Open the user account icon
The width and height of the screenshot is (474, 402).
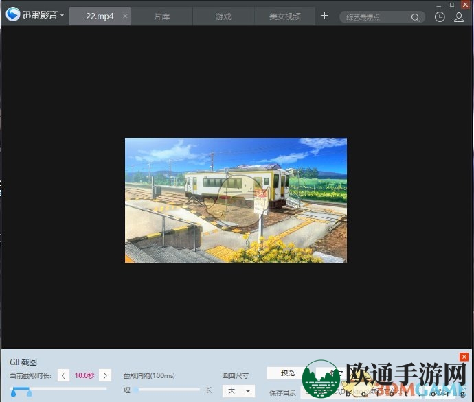click(459, 17)
